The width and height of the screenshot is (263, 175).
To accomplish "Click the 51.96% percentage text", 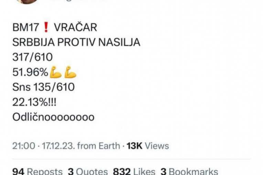I will (x=31, y=72).
